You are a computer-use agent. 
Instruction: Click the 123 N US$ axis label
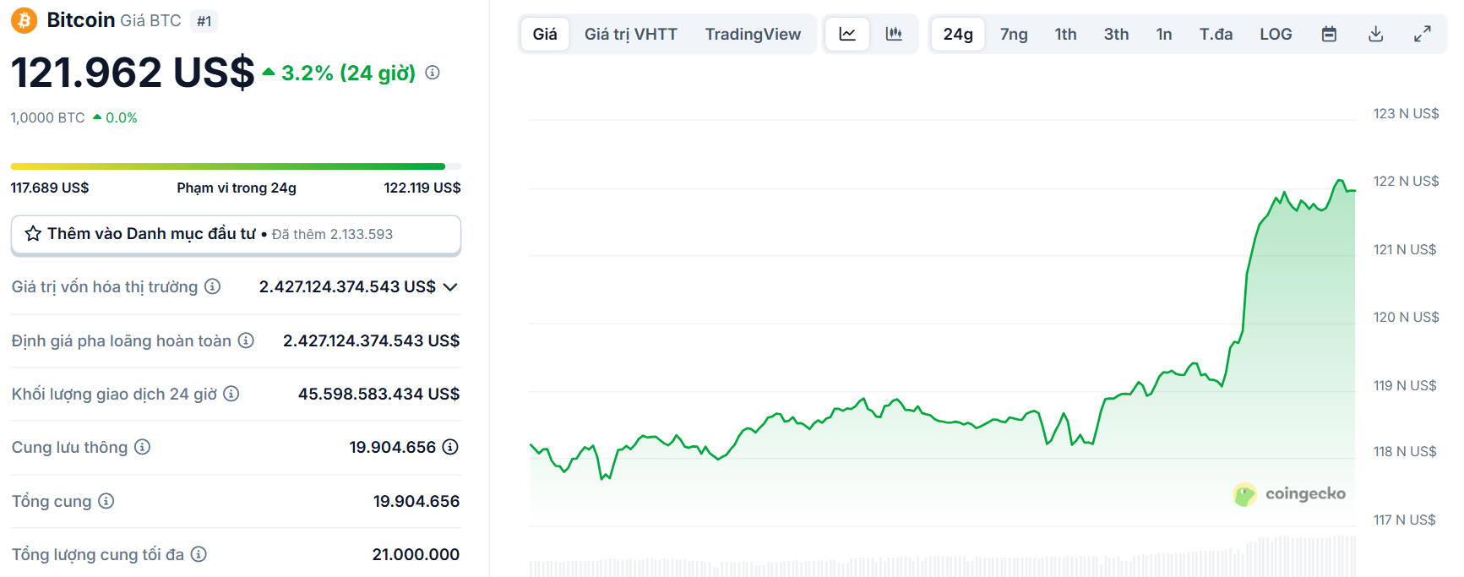[1406, 113]
